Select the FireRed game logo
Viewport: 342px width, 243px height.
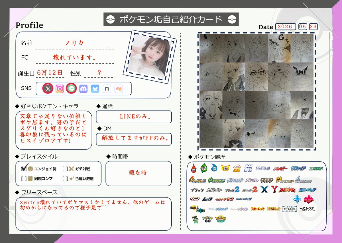click(x=197, y=180)
